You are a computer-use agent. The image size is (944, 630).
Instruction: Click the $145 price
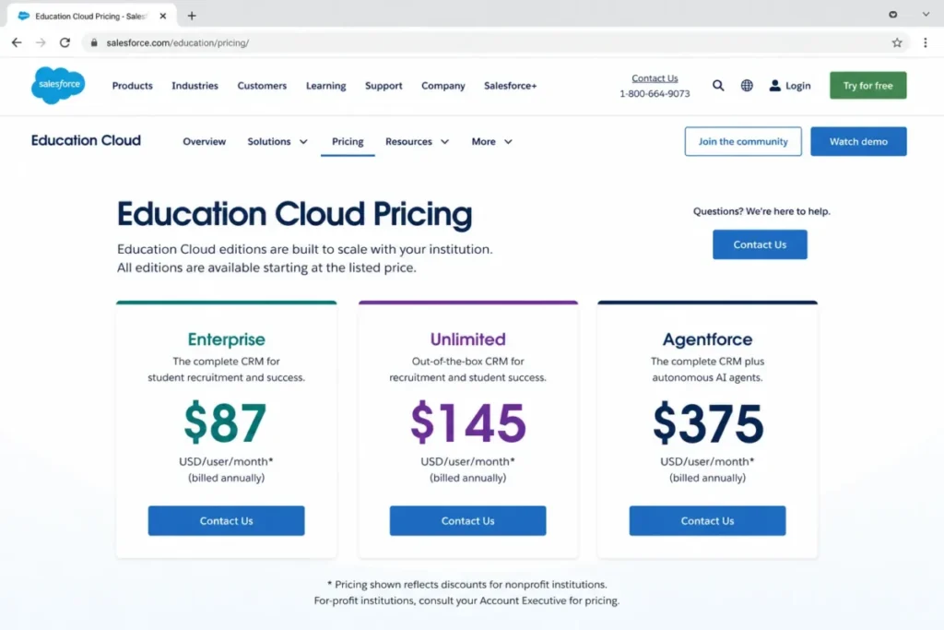point(468,422)
